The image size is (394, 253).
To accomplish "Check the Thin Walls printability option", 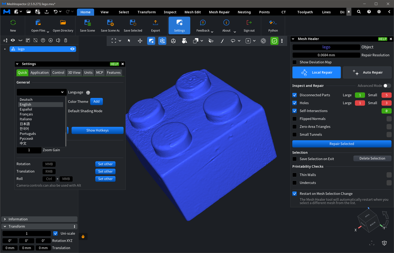I will pyautogui.click(x=295, y=175).
